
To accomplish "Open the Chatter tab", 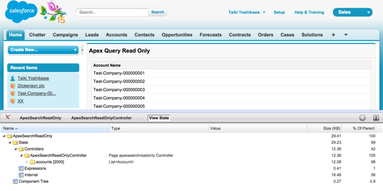I will (37, 35).
